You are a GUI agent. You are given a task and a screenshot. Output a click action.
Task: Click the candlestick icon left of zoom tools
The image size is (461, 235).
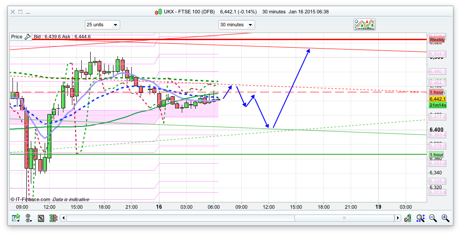point(407,218)
